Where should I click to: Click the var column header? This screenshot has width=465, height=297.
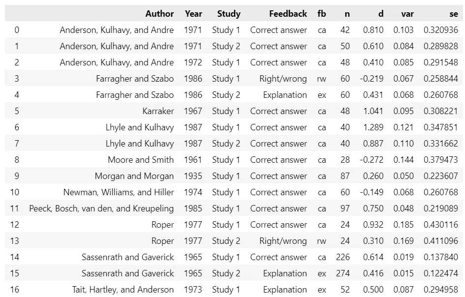pos(407,14)
